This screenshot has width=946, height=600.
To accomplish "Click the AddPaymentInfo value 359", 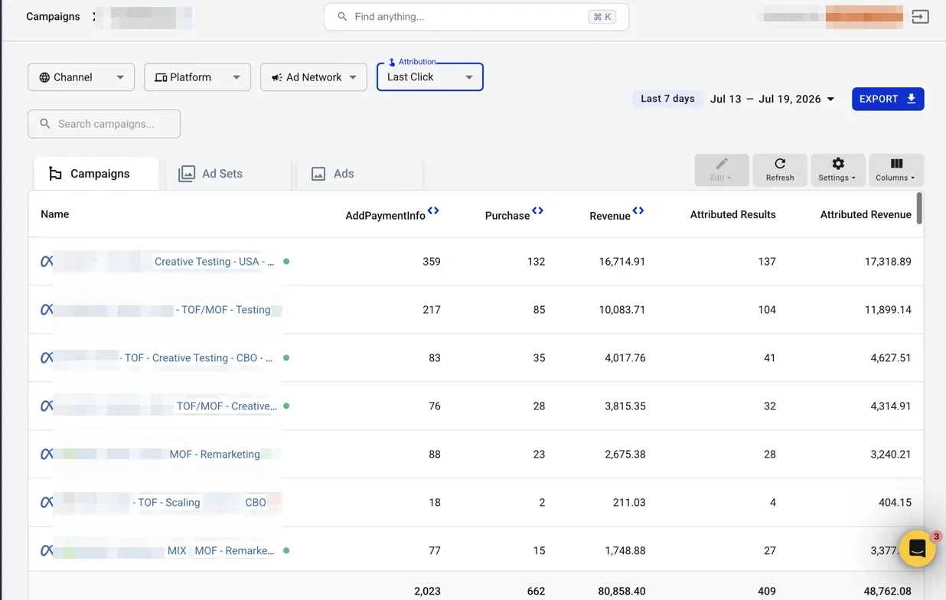I will (x=432, y=262).
